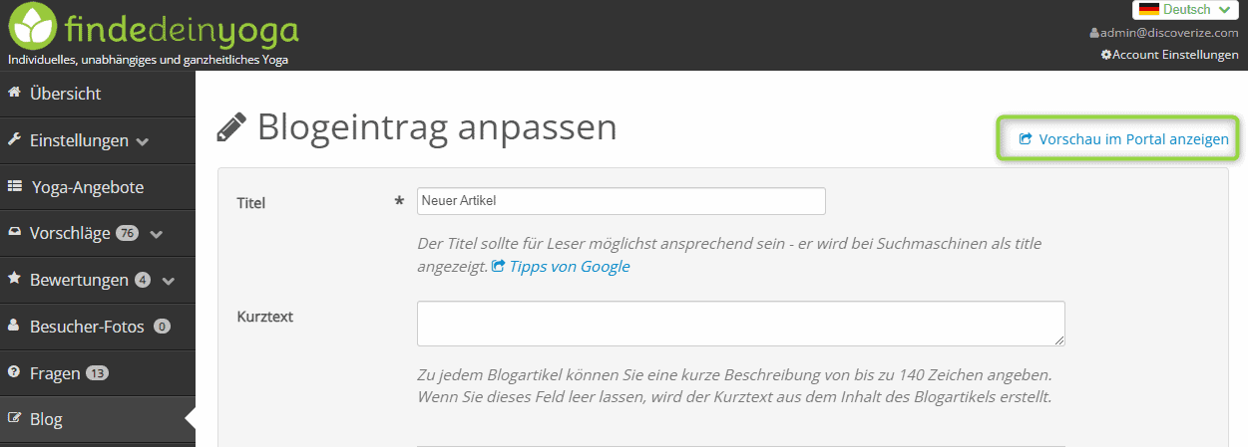Click the admin@discoverize.com account link
The image size is (1248, 447).
[1169, 33]
